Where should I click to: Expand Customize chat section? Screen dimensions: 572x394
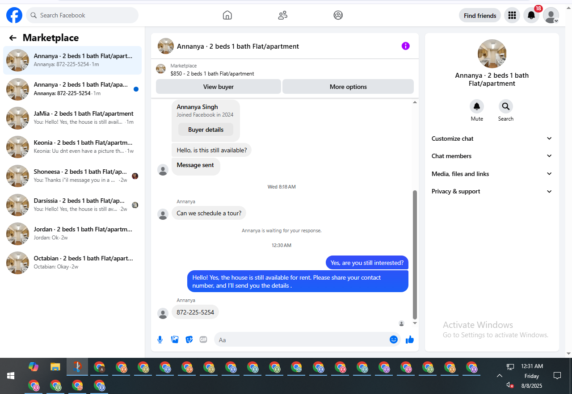pyautogui.click(x=492, y=138)
